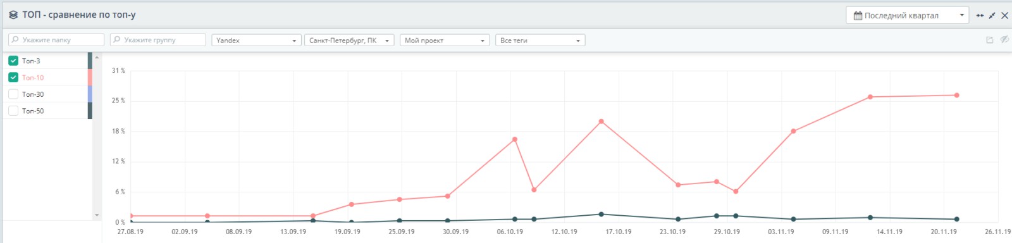The width and height of the screenshot is (1012, 243).
Task: Click the Топ-30 series label in legend
Action: 33,94
